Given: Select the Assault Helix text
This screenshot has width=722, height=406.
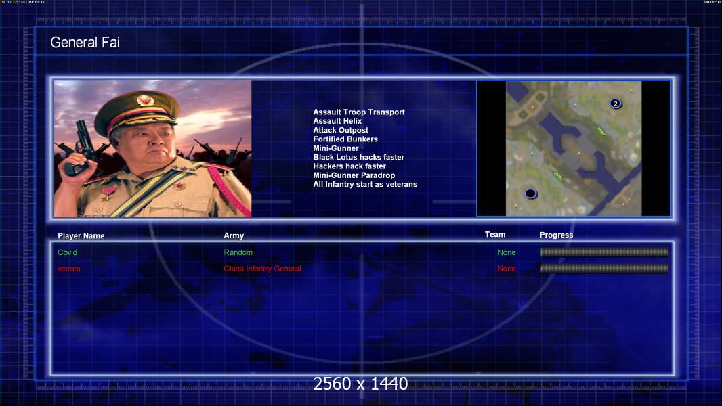Looking at the screenshot, I should pos(337,121).
